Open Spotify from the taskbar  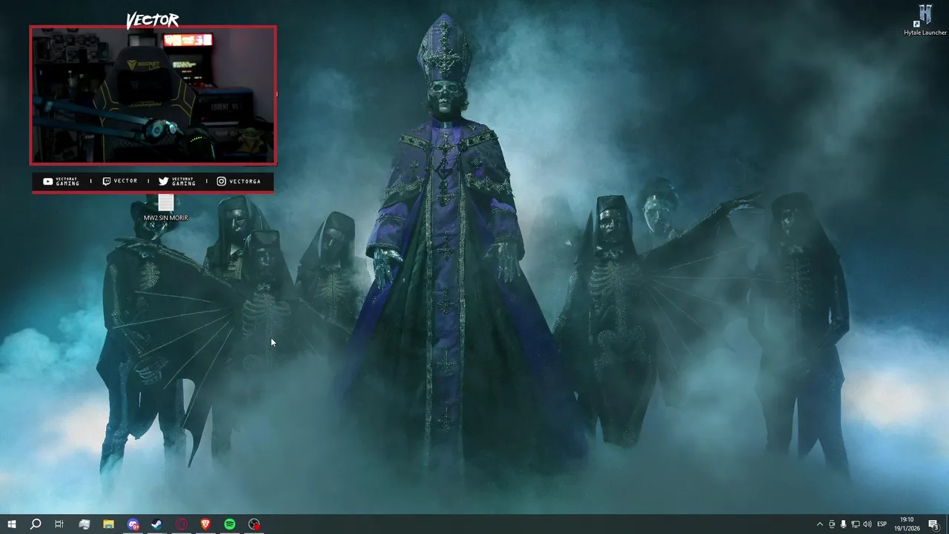click(230, 524)
